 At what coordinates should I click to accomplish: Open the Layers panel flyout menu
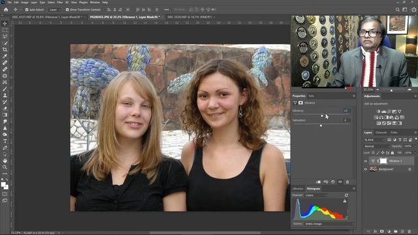(x=415, y=133)
